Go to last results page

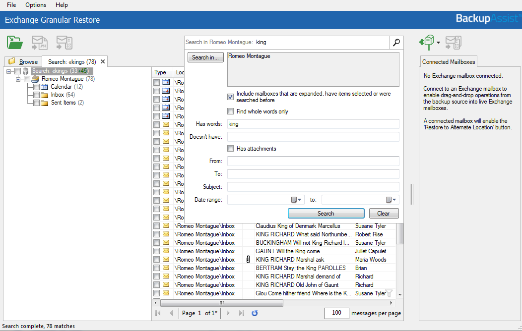point(241,313)
